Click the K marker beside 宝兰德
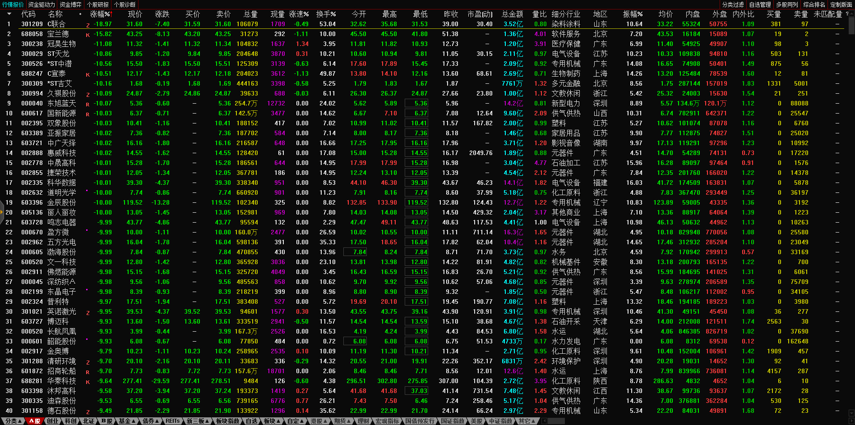The height and width of the screenshot is (425, 855). pyautogui.click(x=88, y=35)
